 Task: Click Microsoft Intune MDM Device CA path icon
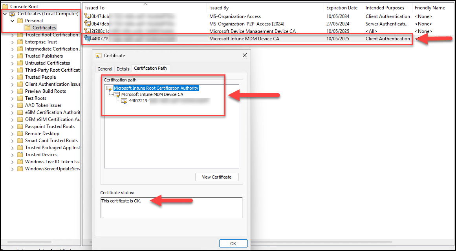[x=117, y=94]
